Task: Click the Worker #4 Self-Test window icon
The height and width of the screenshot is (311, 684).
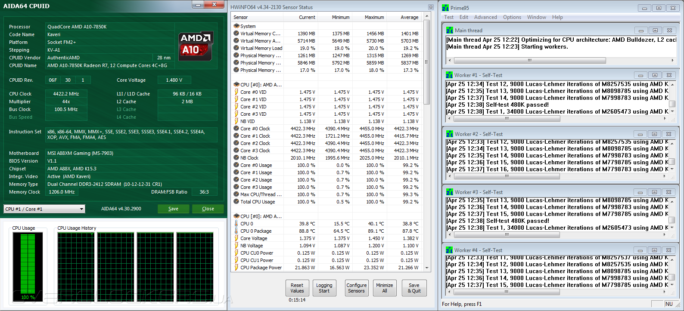Action: click(449, 250)
